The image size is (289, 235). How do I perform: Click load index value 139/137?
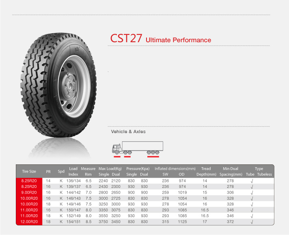pos(73,187)
